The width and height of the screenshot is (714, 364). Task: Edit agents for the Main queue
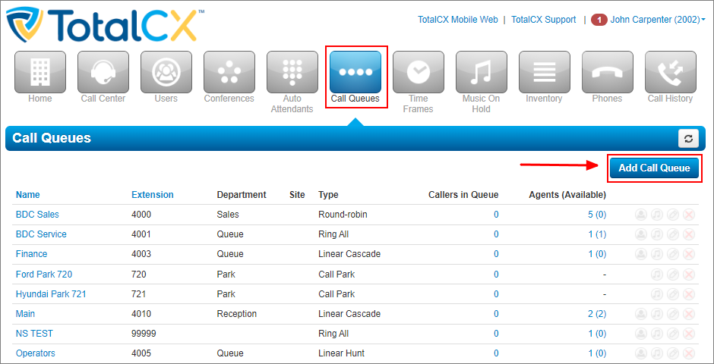641,314
